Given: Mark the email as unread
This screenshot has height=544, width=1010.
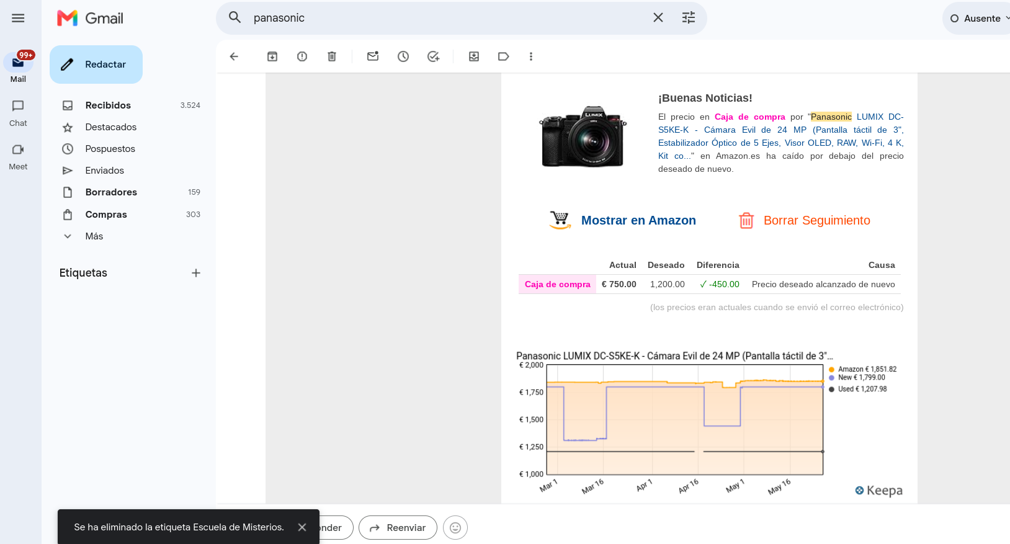Looking at the screenshot, I should [x=373, y=56].
